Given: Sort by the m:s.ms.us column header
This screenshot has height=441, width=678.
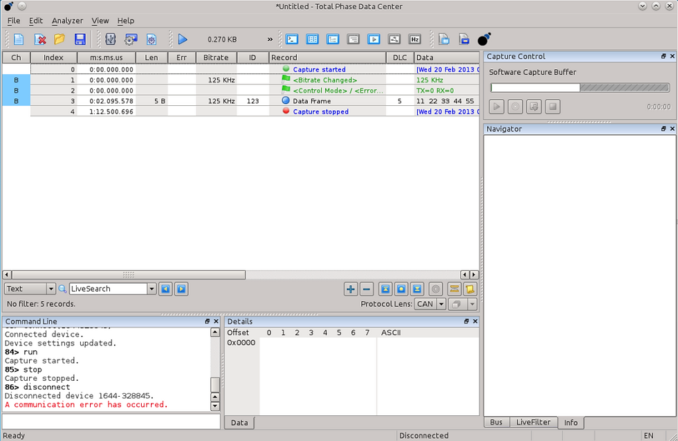Looking at the screenshot, I should 107,57.
